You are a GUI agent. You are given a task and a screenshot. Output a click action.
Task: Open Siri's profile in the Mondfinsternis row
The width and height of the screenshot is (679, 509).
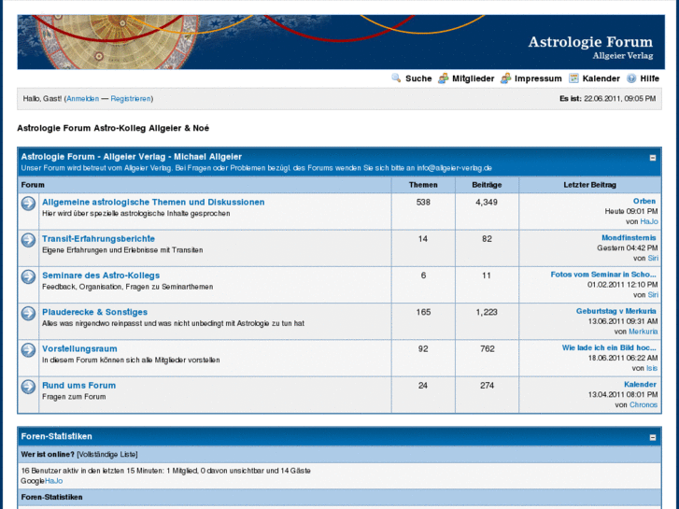point(653,258)
